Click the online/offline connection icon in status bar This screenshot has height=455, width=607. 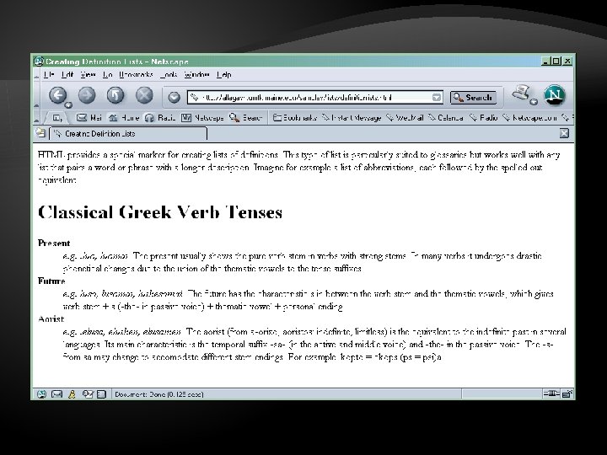551,393
